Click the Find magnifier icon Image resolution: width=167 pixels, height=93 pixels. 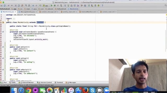pyautogui.click(x=26, y=5)
